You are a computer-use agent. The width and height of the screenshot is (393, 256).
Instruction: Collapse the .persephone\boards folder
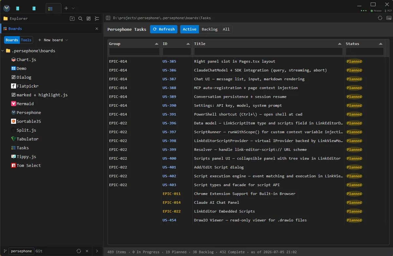(3, 51)
